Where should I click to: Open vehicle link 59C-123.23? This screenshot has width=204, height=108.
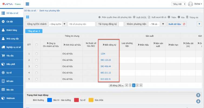(x=106, y=60)
